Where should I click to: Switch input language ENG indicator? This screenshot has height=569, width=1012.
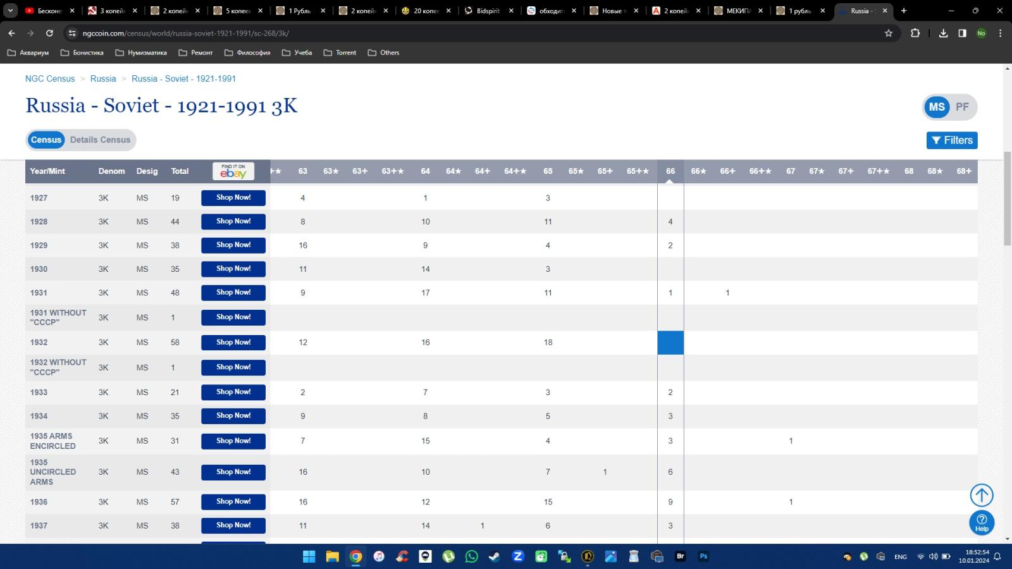pyautogui.click(x=901, y=557)
